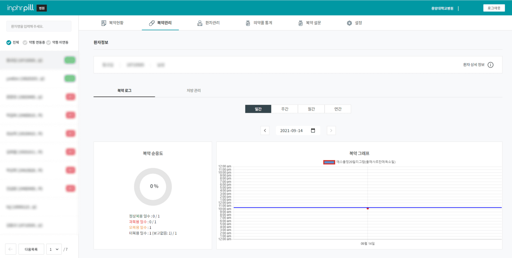Switch to the 처방 관리 tab
Viewport: 512px width, 258px height.
(x=194, y=91)
